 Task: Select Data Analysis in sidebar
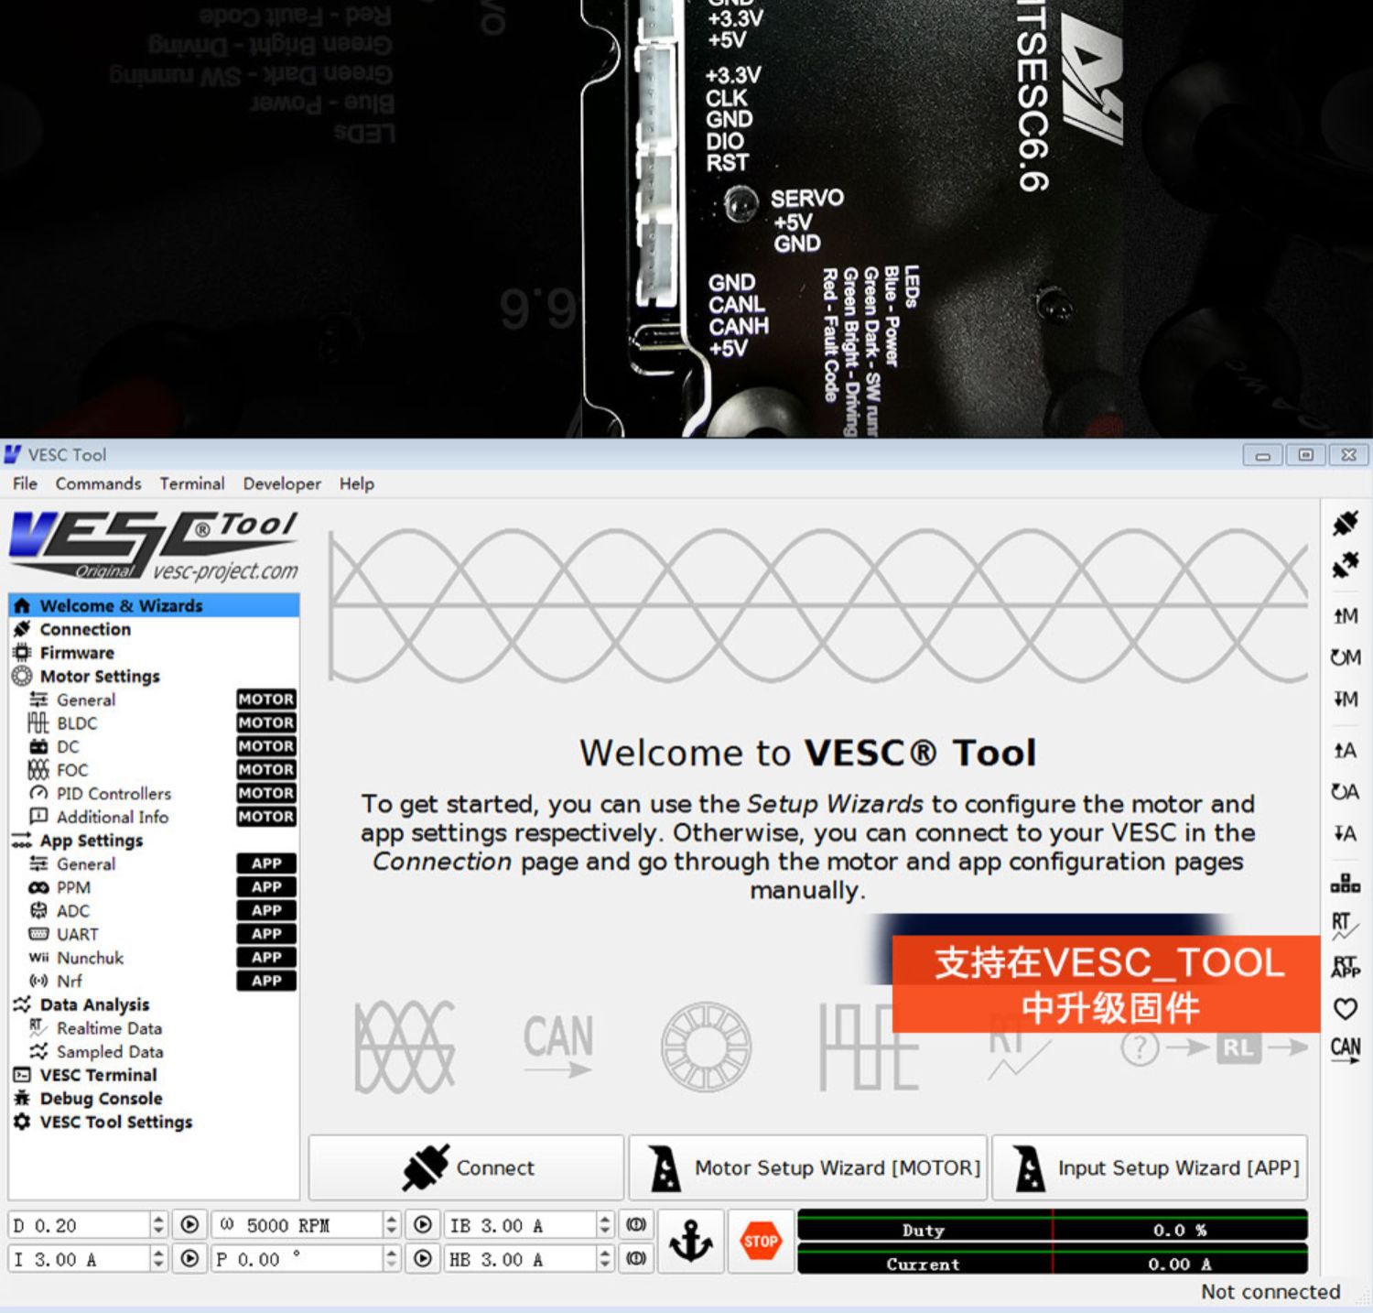click(x=154, y=1004)
